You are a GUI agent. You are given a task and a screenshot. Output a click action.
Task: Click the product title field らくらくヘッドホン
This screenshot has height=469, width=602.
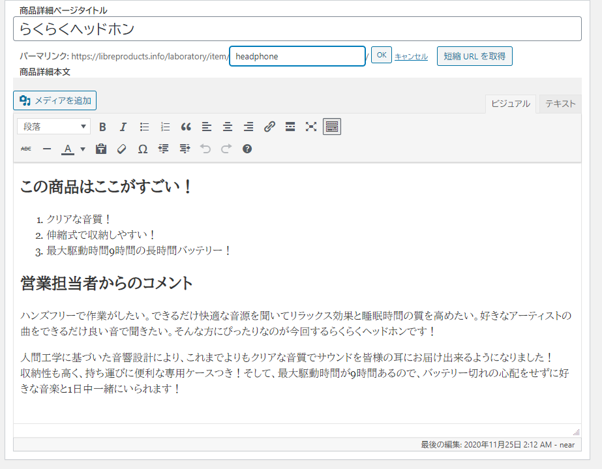297,29
